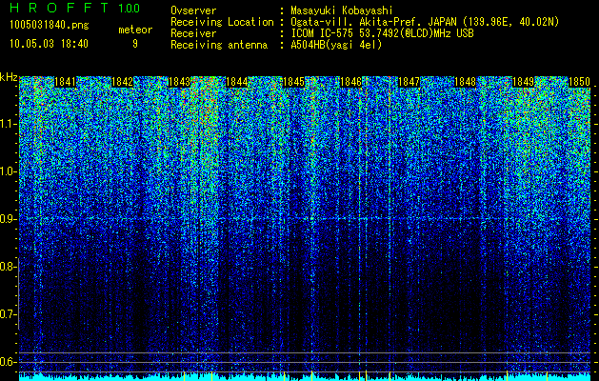
Task: Click the HROFFT program title text
Action: coord(59,8)
